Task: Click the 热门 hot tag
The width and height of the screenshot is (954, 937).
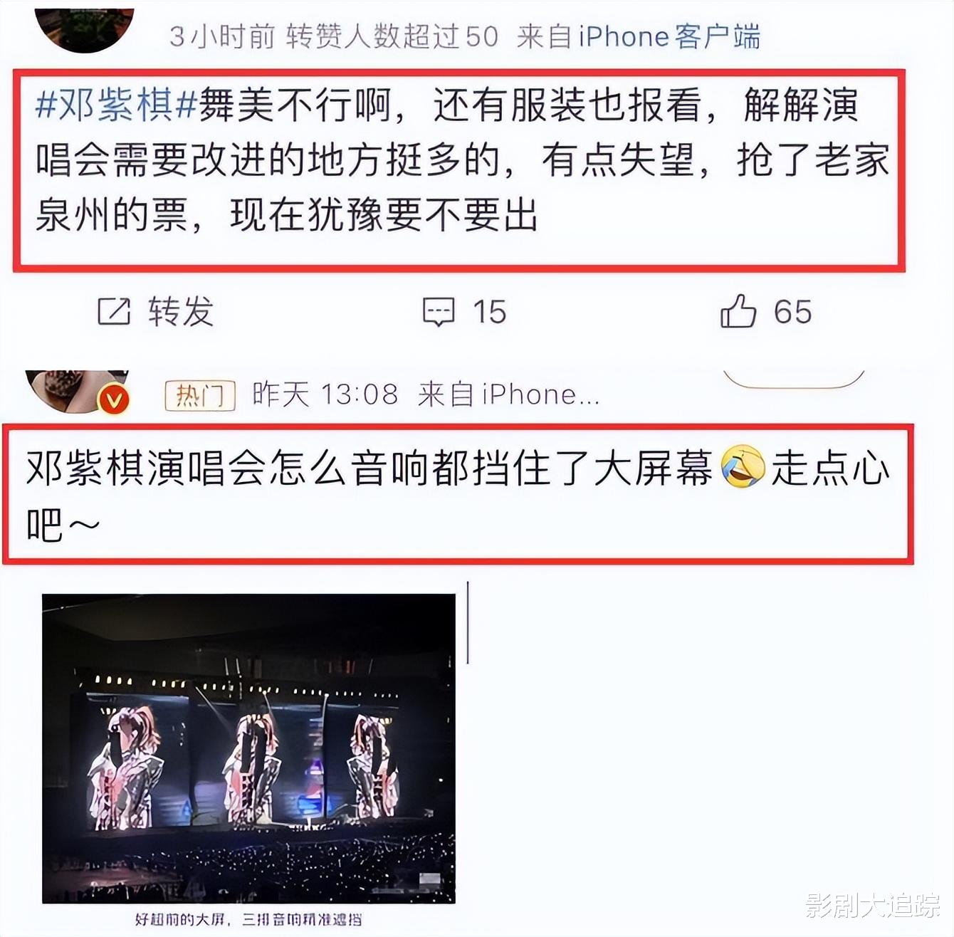Action: tap(199, 395)
